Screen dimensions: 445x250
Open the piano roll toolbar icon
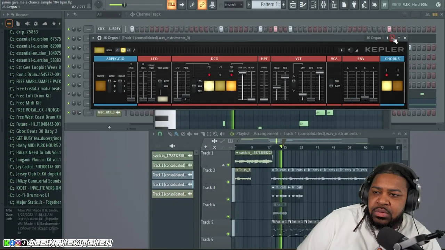coord(303,5)
